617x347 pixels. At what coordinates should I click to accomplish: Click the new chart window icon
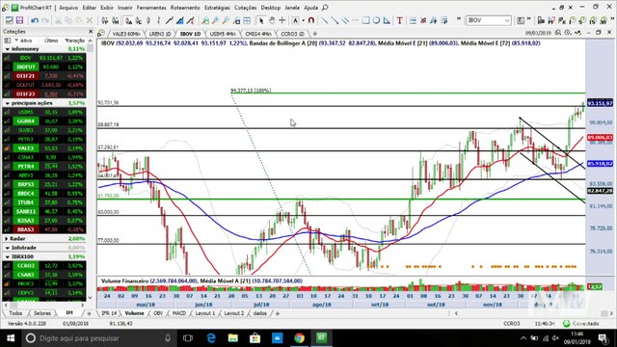[9, 20]
